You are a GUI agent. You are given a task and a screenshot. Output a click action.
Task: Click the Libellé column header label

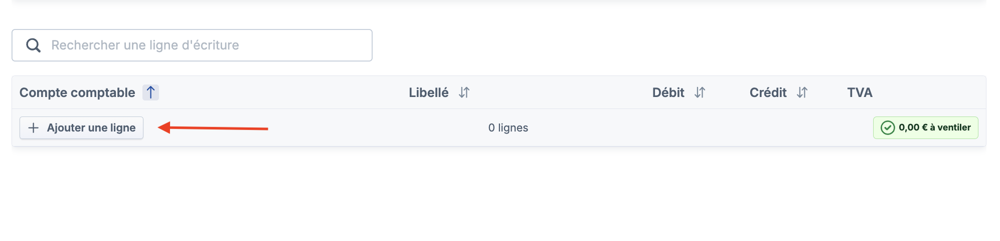428,92
